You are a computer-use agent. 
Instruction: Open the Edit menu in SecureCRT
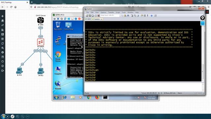92,13
